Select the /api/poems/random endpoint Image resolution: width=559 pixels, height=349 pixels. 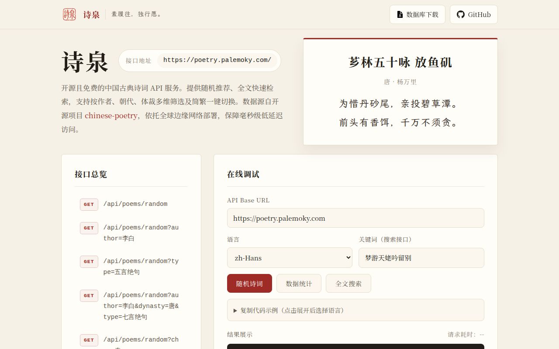[x=131, y=204]
